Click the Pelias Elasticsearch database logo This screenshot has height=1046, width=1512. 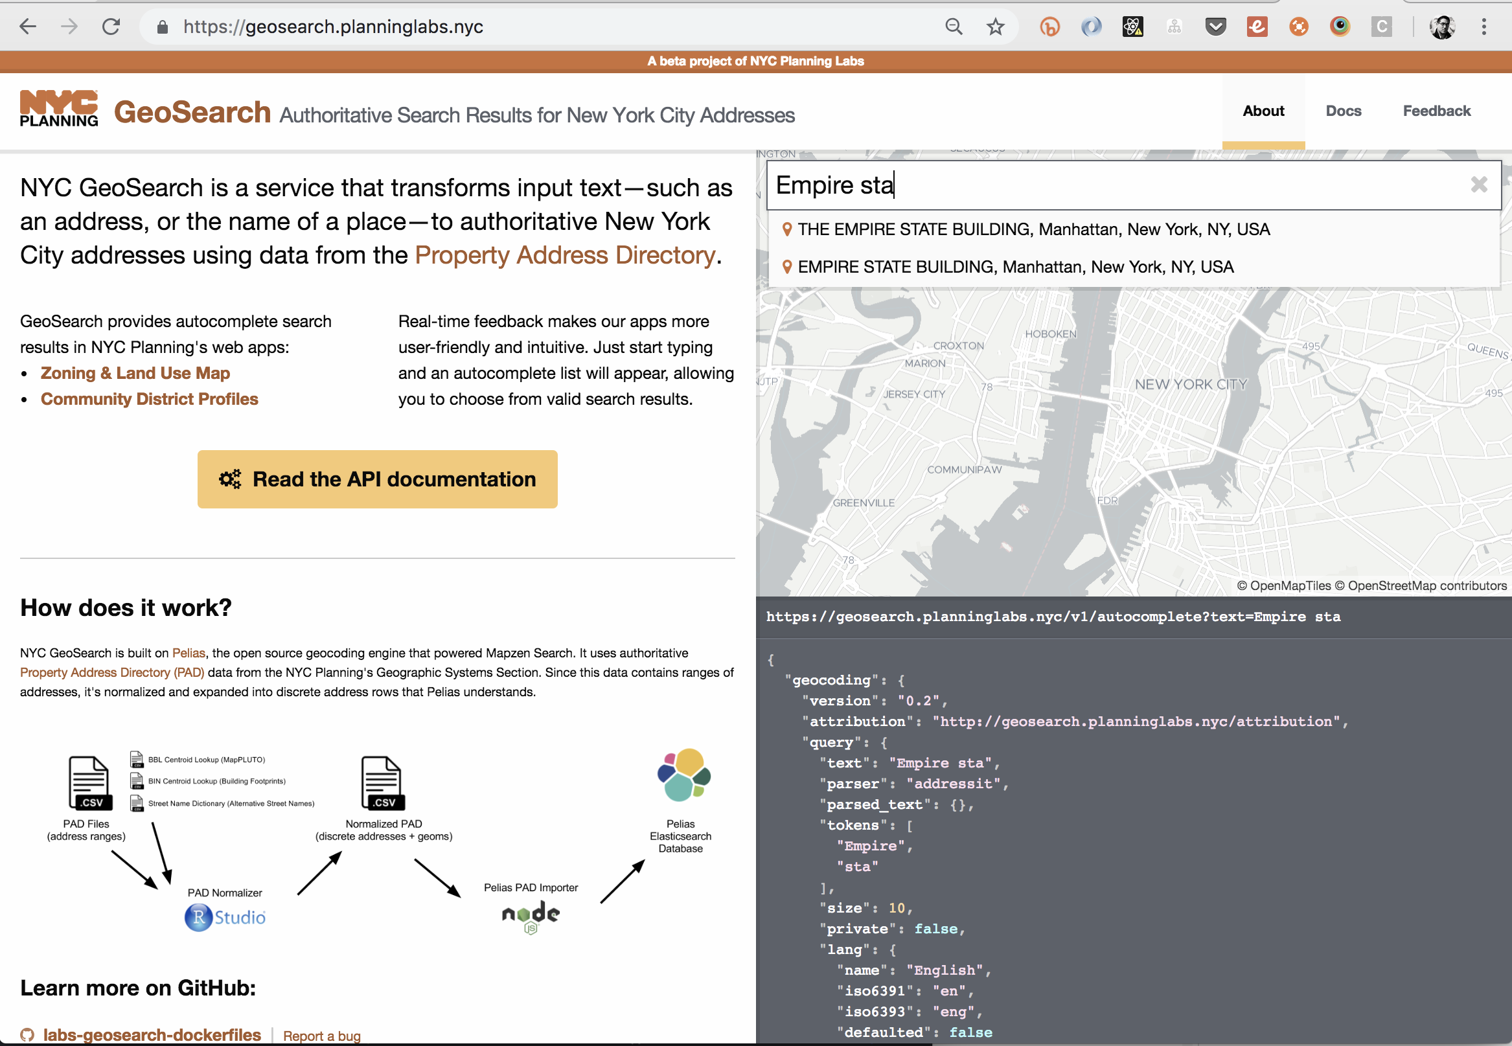coord(683,775)
